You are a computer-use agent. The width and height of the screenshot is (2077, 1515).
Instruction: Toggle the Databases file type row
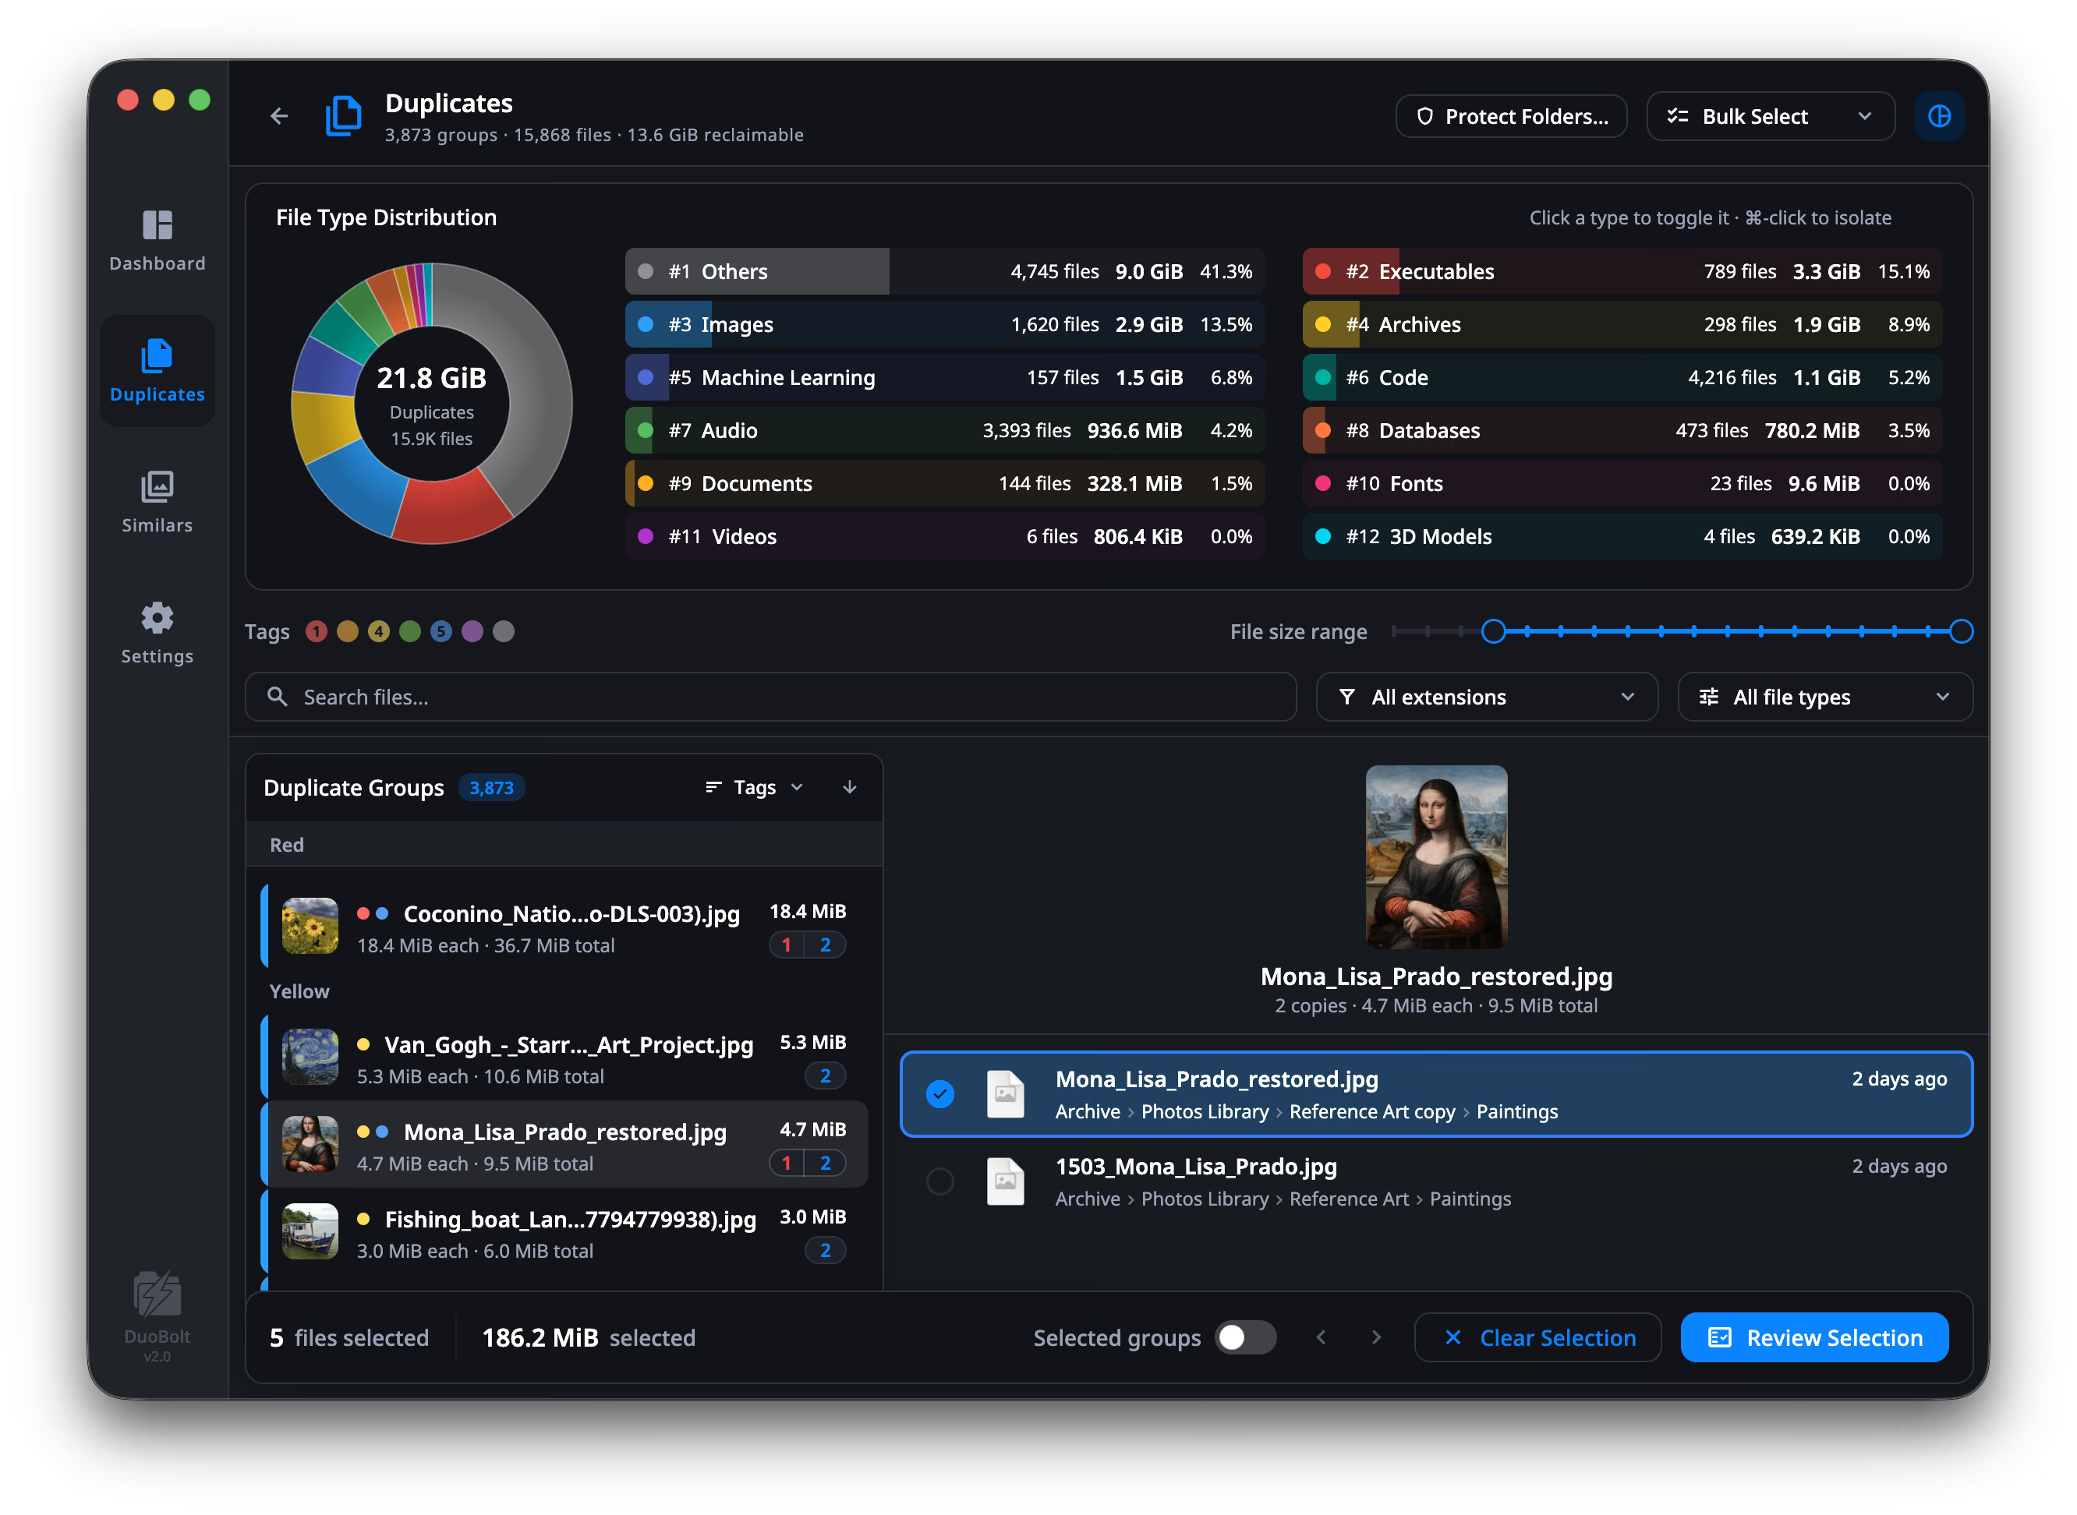1622,431
